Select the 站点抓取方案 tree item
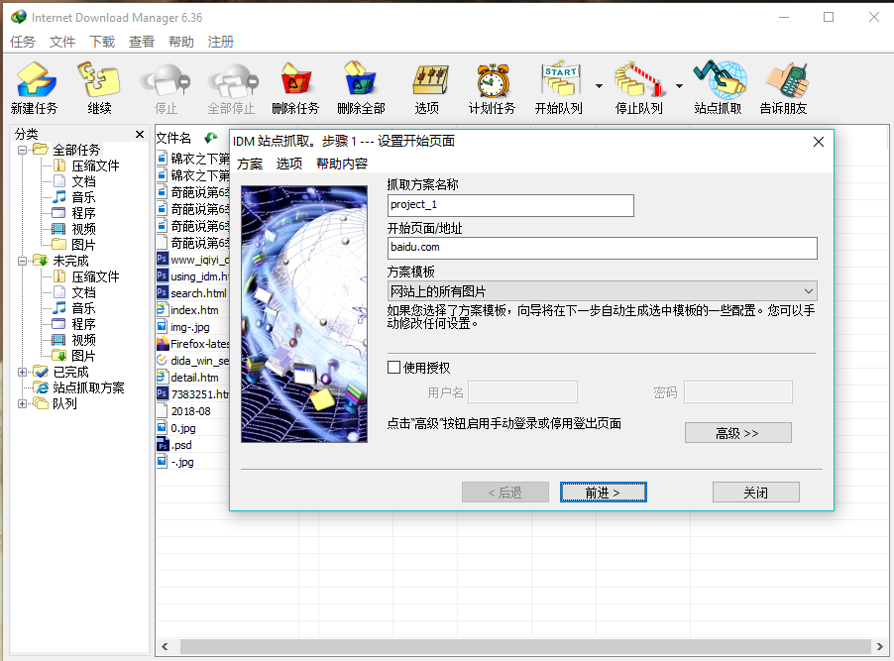 coord(79,387)
